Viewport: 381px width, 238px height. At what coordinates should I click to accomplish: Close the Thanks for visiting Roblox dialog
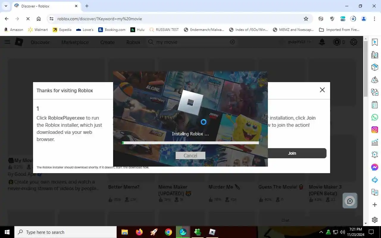322,90
